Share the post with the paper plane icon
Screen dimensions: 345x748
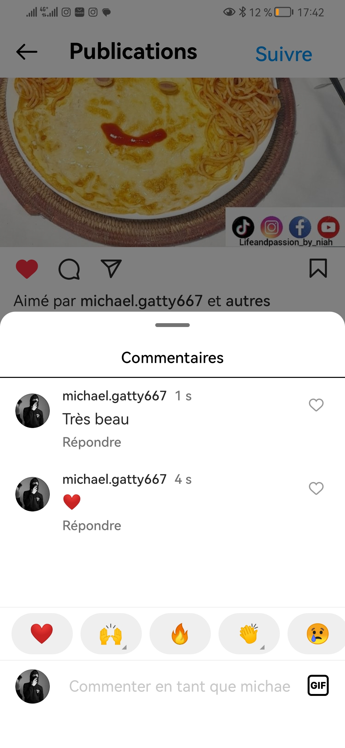click(111, 268)
